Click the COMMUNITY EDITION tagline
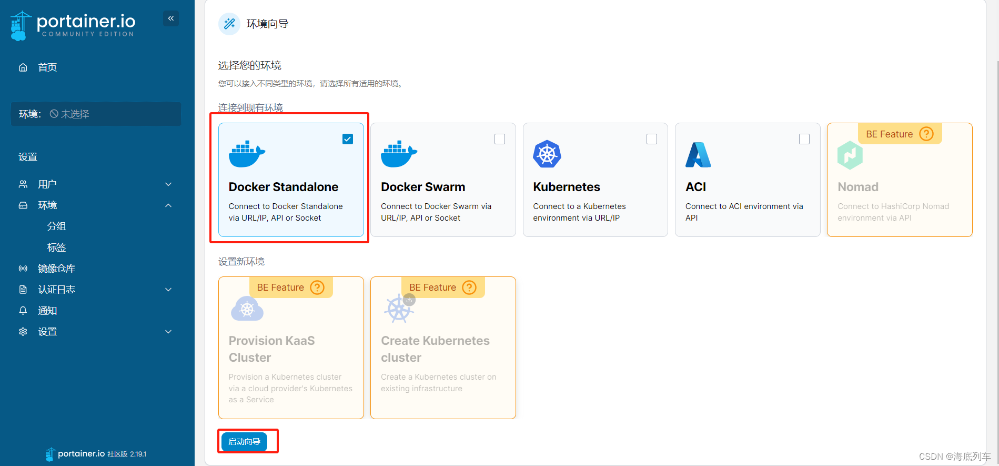The height and width of the screenshot is (466, 999). pyautogui.click(x=88, y=34)
